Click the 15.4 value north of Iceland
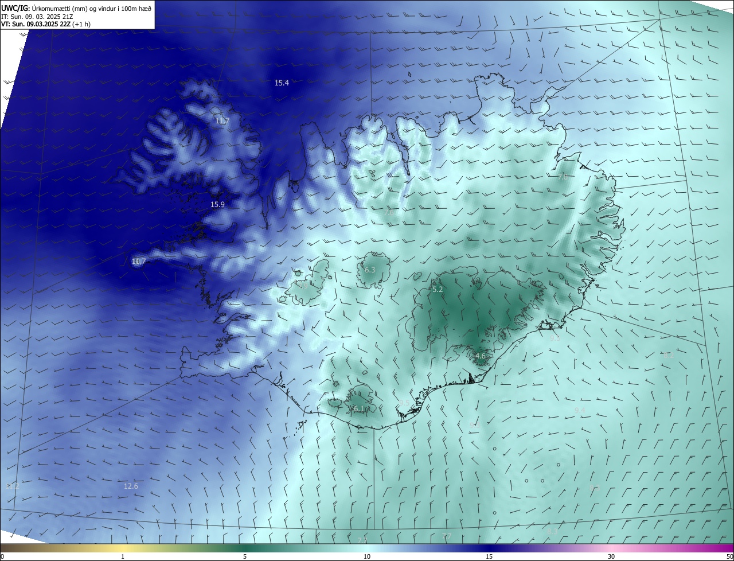 [282, 83]
